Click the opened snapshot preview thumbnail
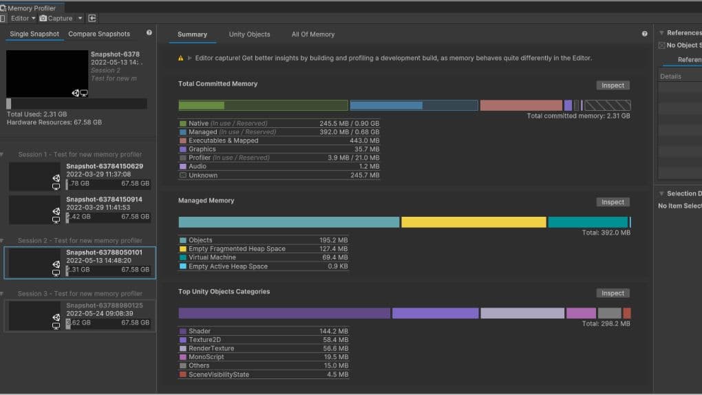This screenshot has width=702, height=395. (x=47, y=74)
